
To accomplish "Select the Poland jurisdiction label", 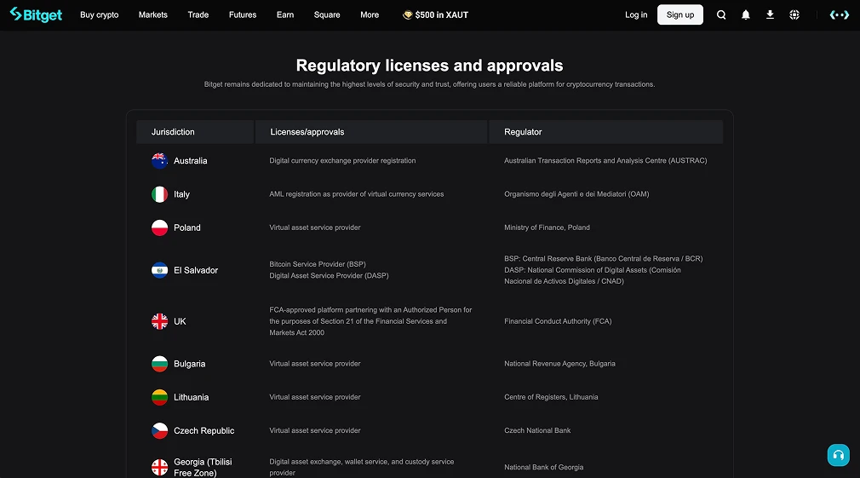I will pyautogui.click(x=187, y=227).
